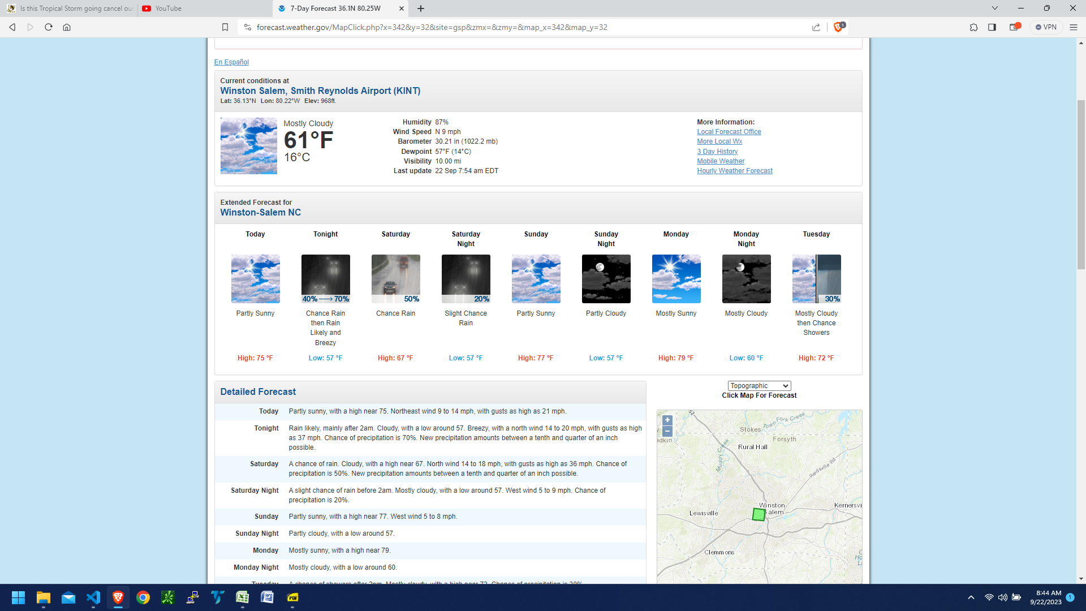Open the Local Forecast Office link
This screenshot has width=1086, height=611.
click(x=729, y=132)
